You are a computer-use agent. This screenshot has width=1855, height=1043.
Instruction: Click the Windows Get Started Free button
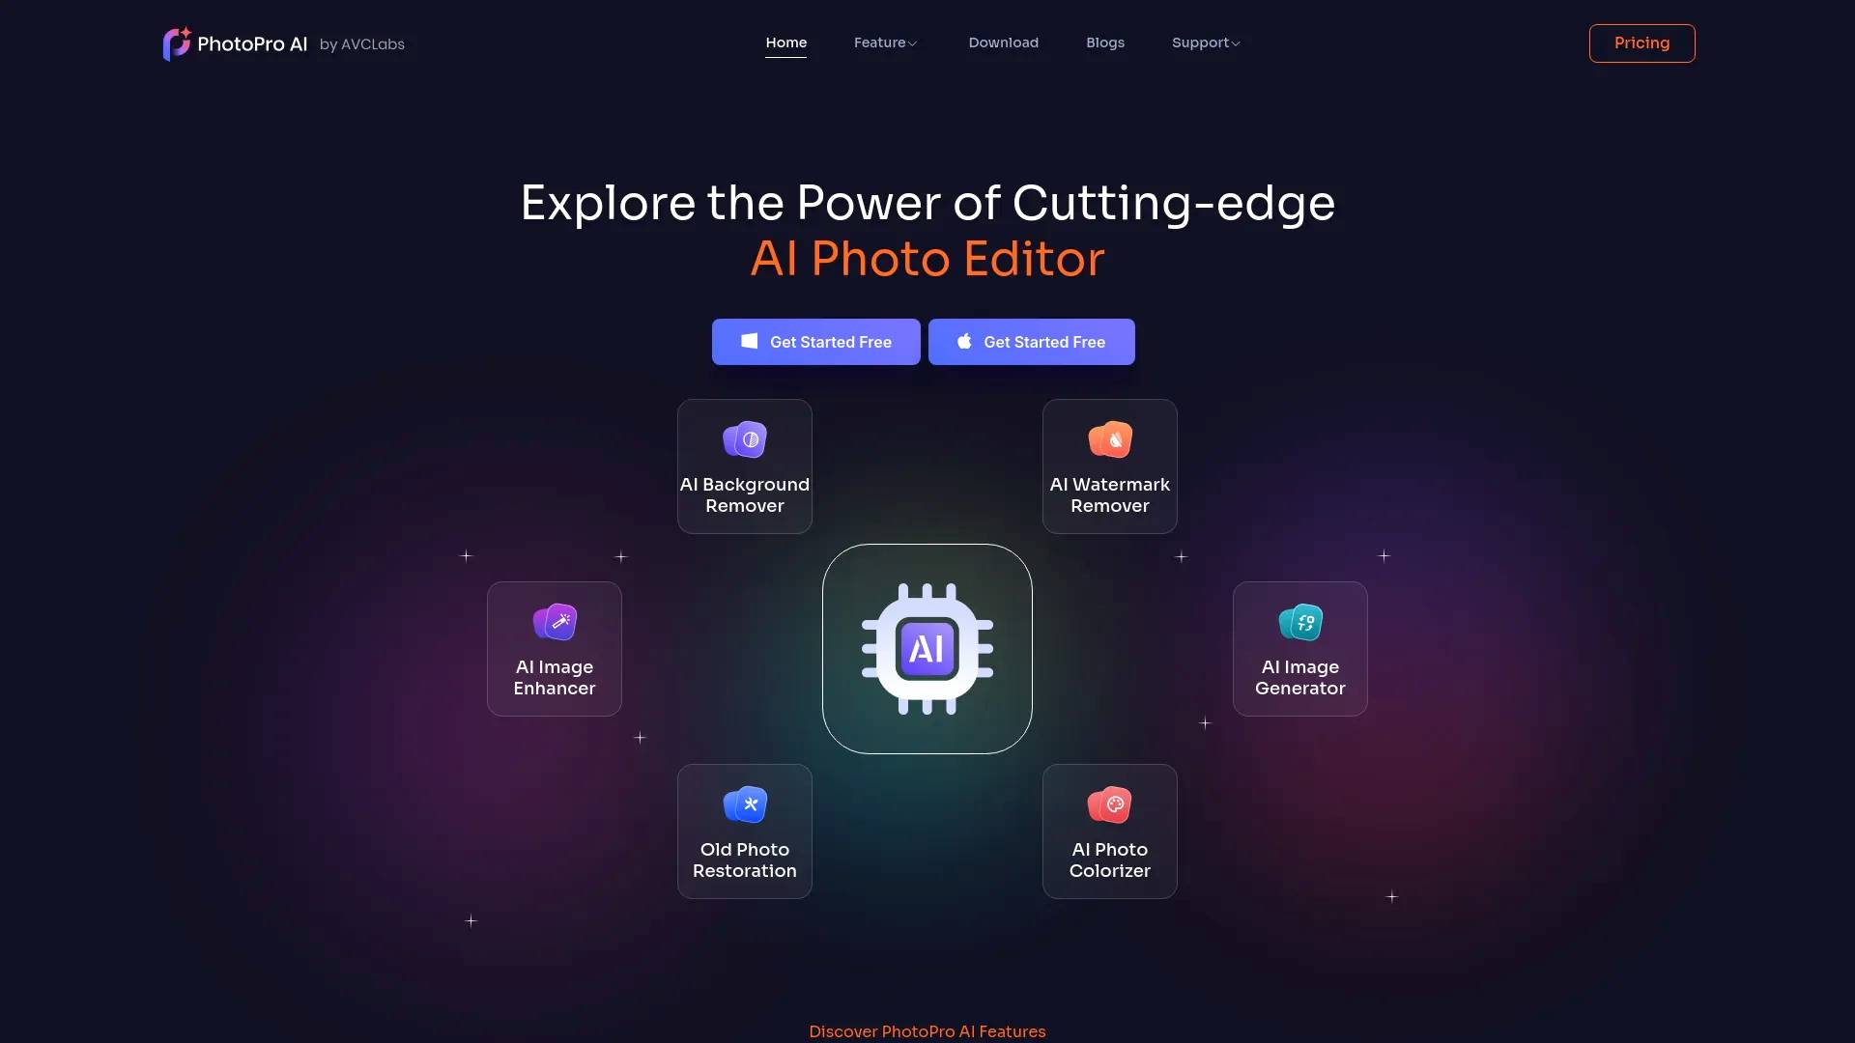814,341
